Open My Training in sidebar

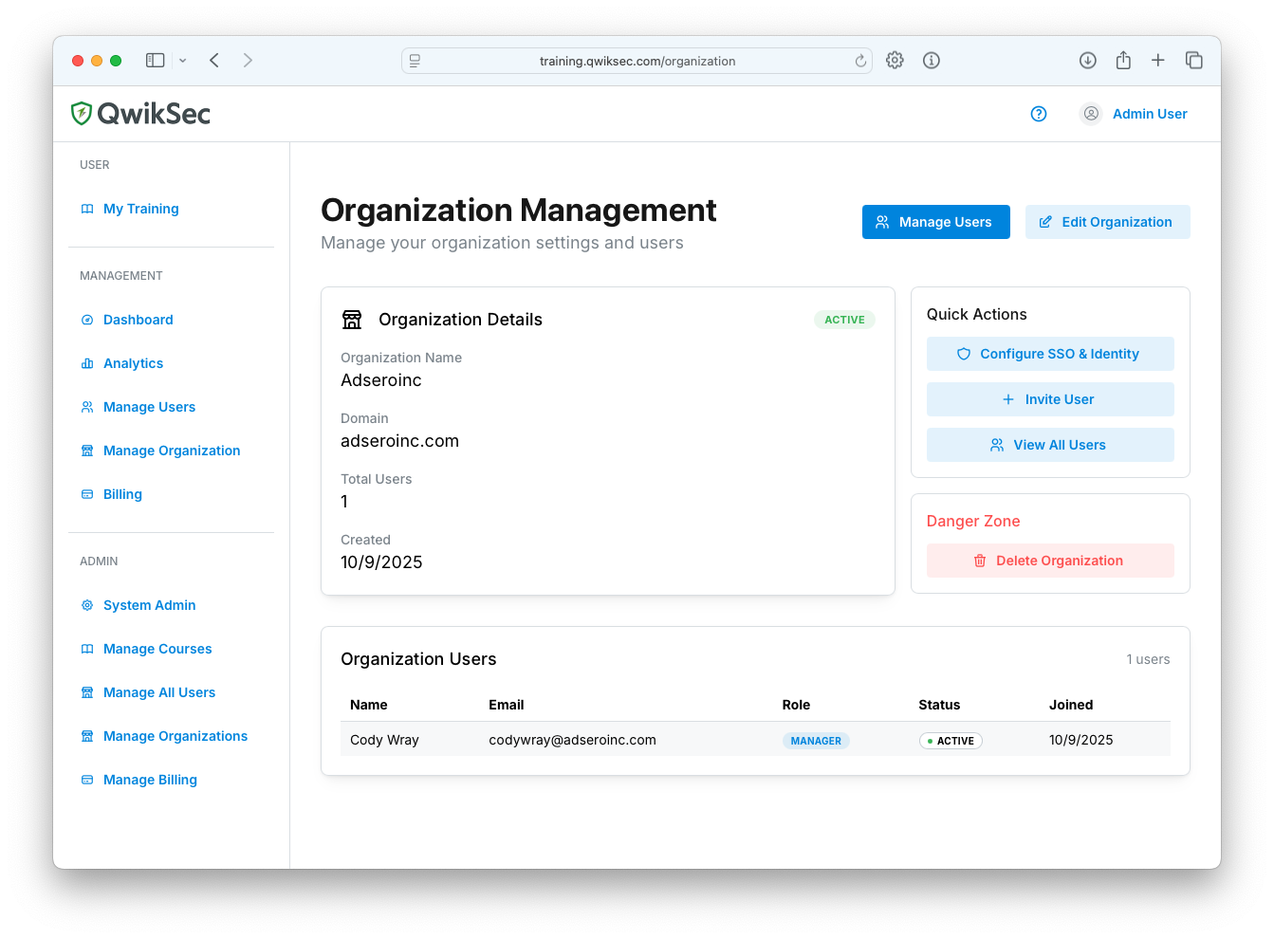coord(140,209)
